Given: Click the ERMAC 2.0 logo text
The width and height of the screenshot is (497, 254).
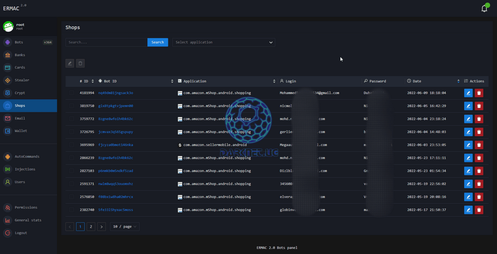Looking at the screenshot, I should 15,8.
